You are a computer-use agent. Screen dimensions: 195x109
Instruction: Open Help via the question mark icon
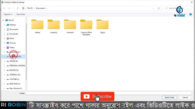point(190,14)
